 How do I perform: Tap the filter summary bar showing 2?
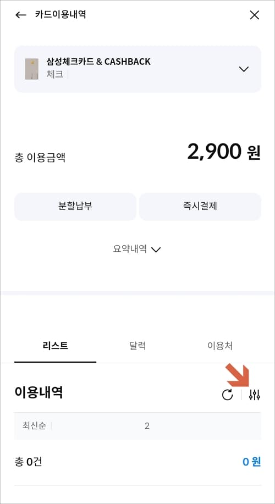(x=137, y=426)
